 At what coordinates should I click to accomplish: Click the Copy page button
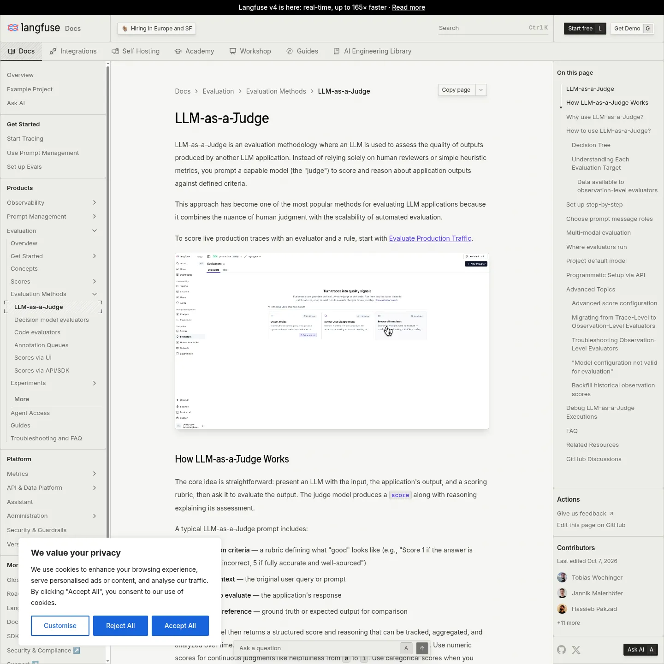[x=456, y=90]
